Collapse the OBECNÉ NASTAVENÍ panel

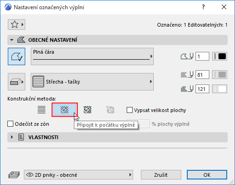(x=11, y=40)
